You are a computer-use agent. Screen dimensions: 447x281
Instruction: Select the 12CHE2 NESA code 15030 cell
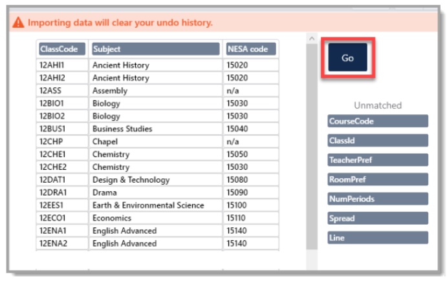pos(251,167)
